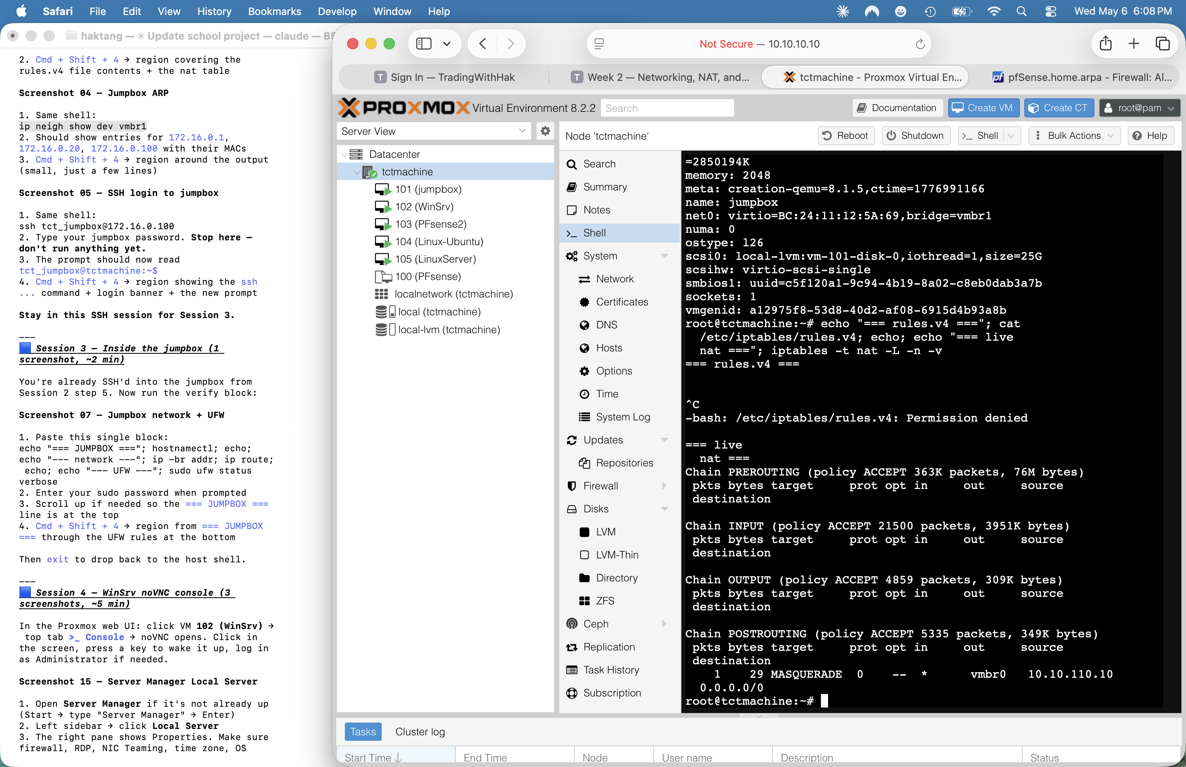Open the Safari History menu
1186x767 pixels.
click(x=214, y=11)
